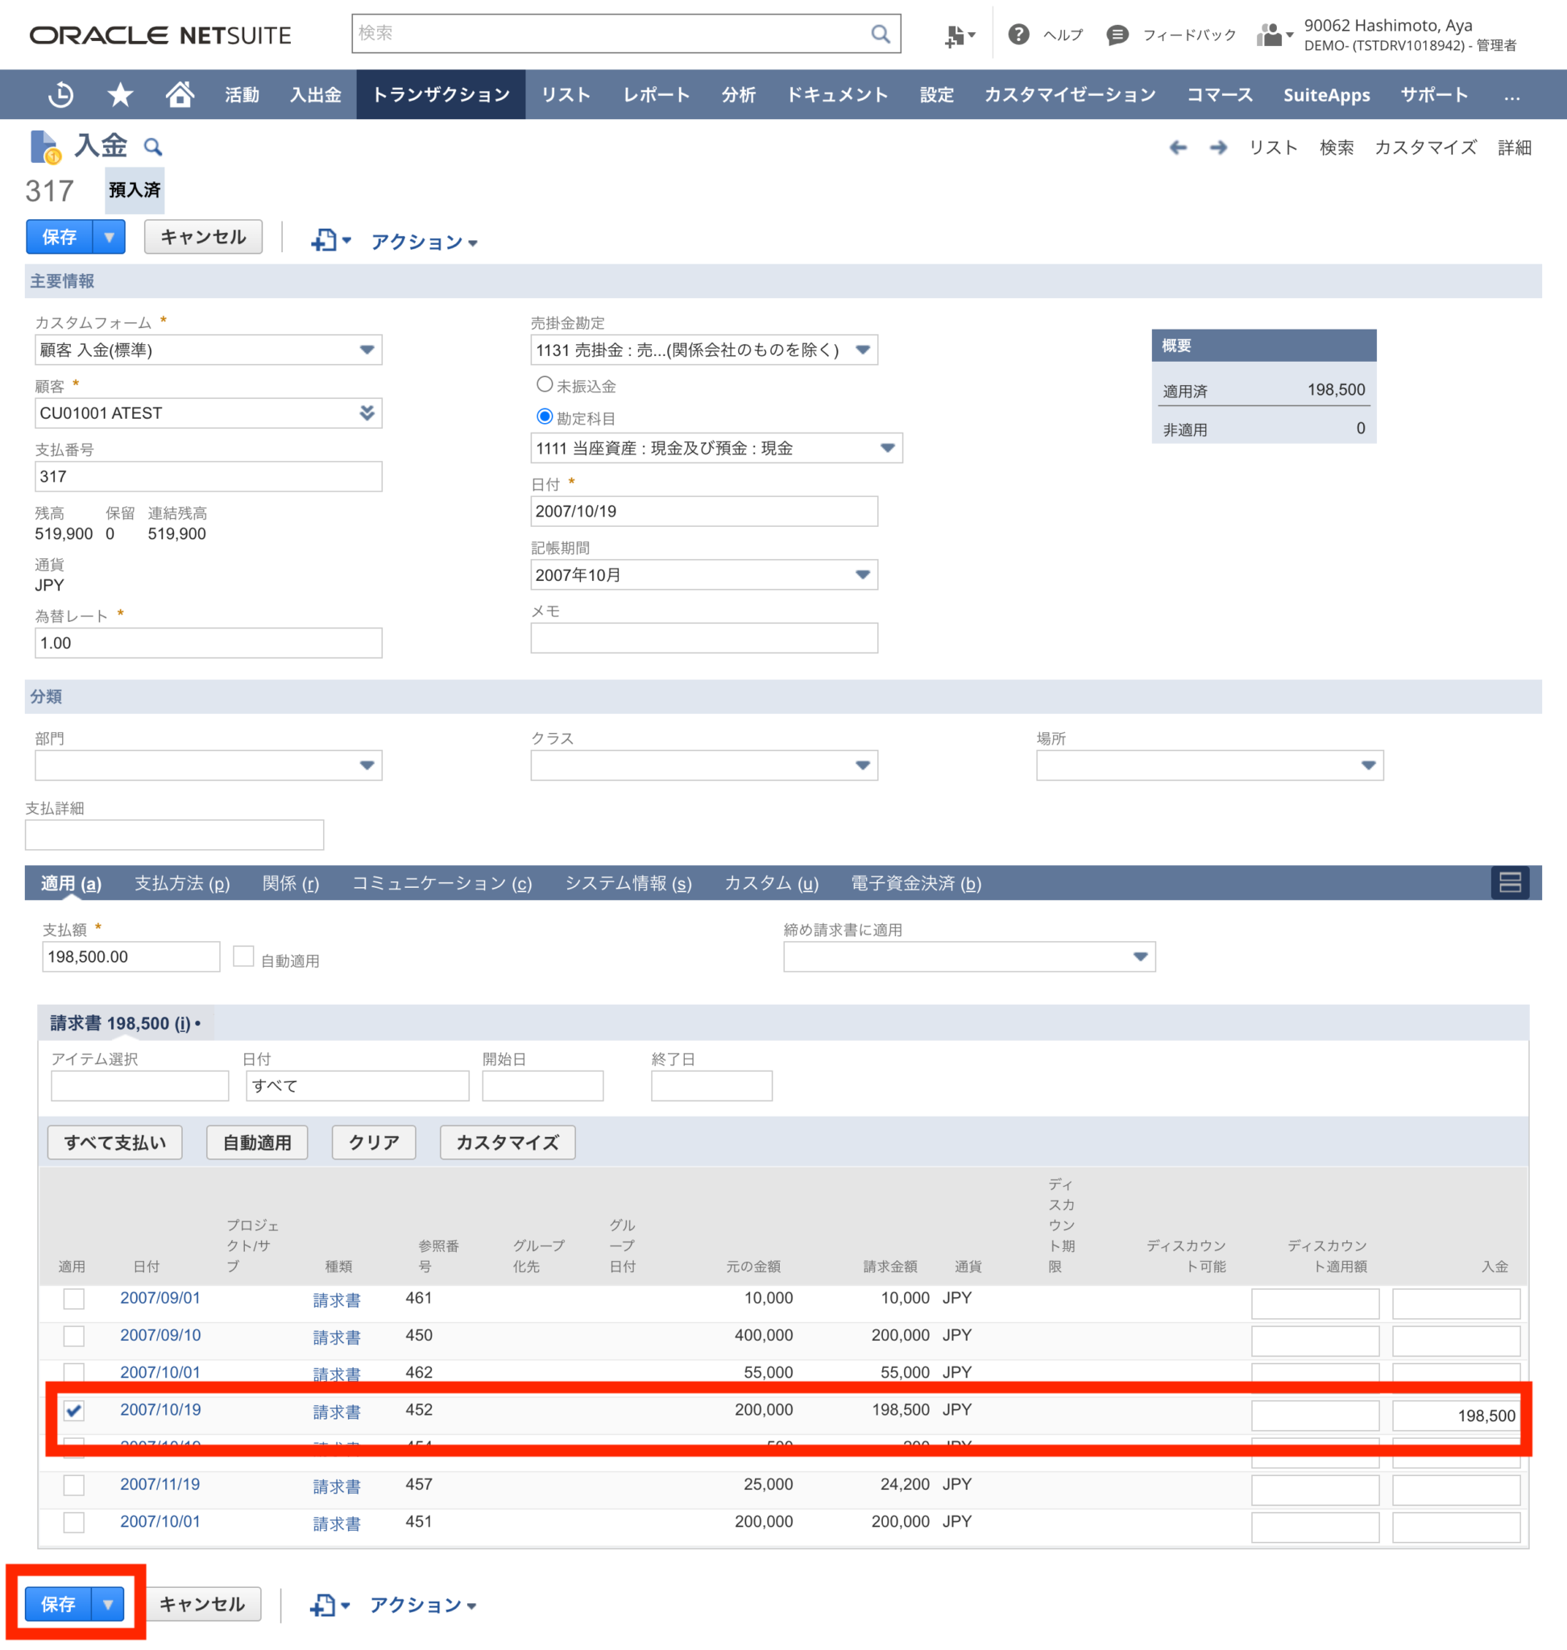This screenshot has height=1650, width=1567.
Task: Check the 自動適用 checkbox
Action: [x=243, y=956]
